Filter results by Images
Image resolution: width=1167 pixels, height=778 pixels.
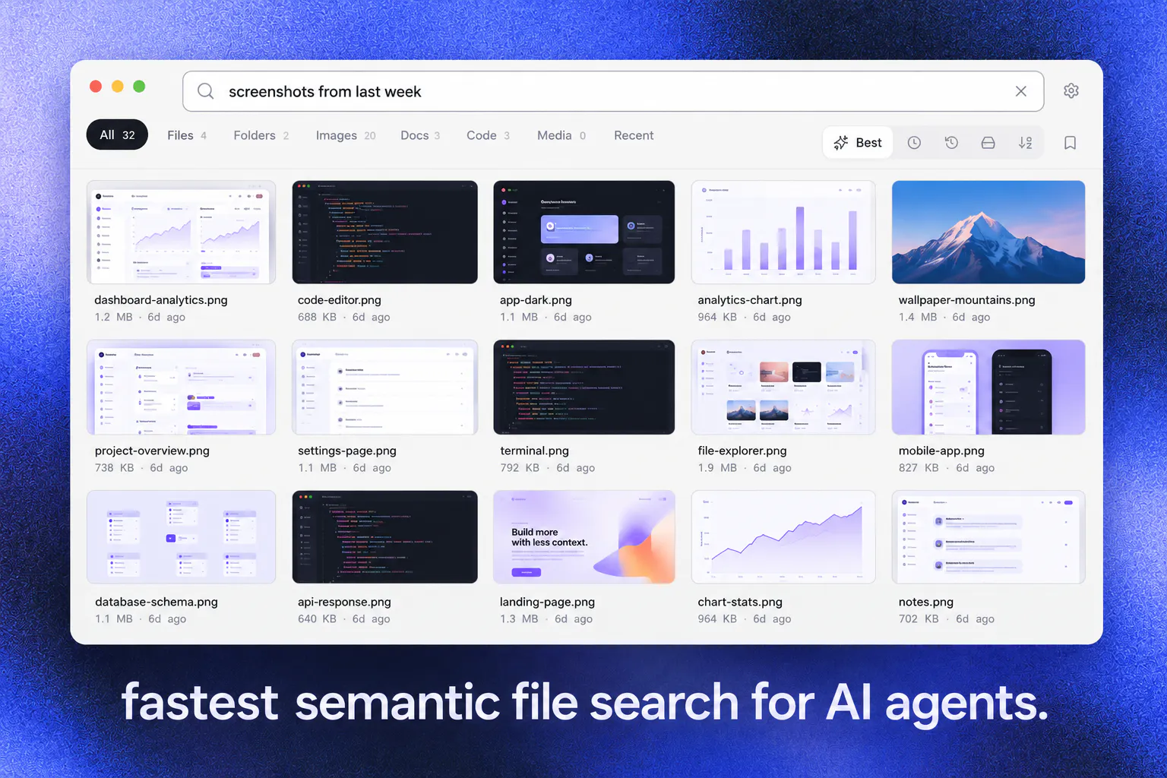coord(346,135)
